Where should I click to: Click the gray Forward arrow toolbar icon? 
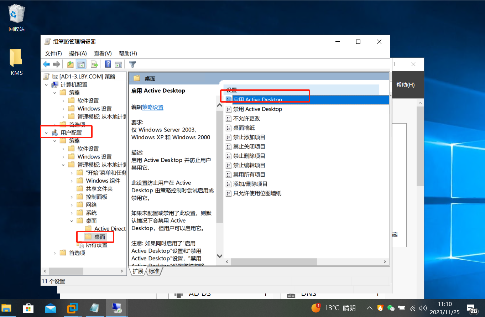[x=56, y=64]
